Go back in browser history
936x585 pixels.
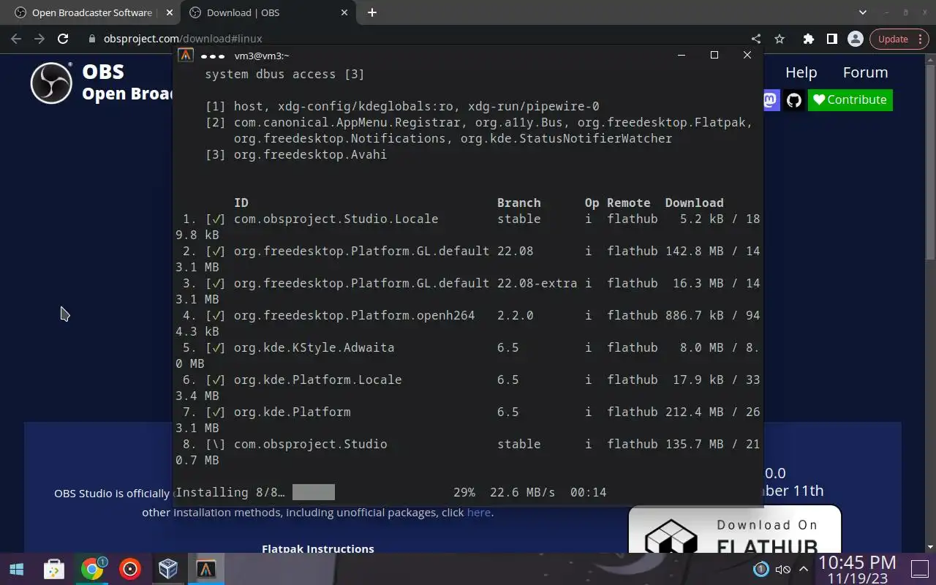coord(16,39)
